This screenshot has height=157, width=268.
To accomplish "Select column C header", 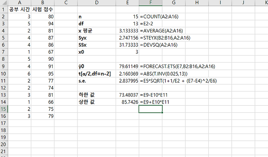I will (66, 3).
